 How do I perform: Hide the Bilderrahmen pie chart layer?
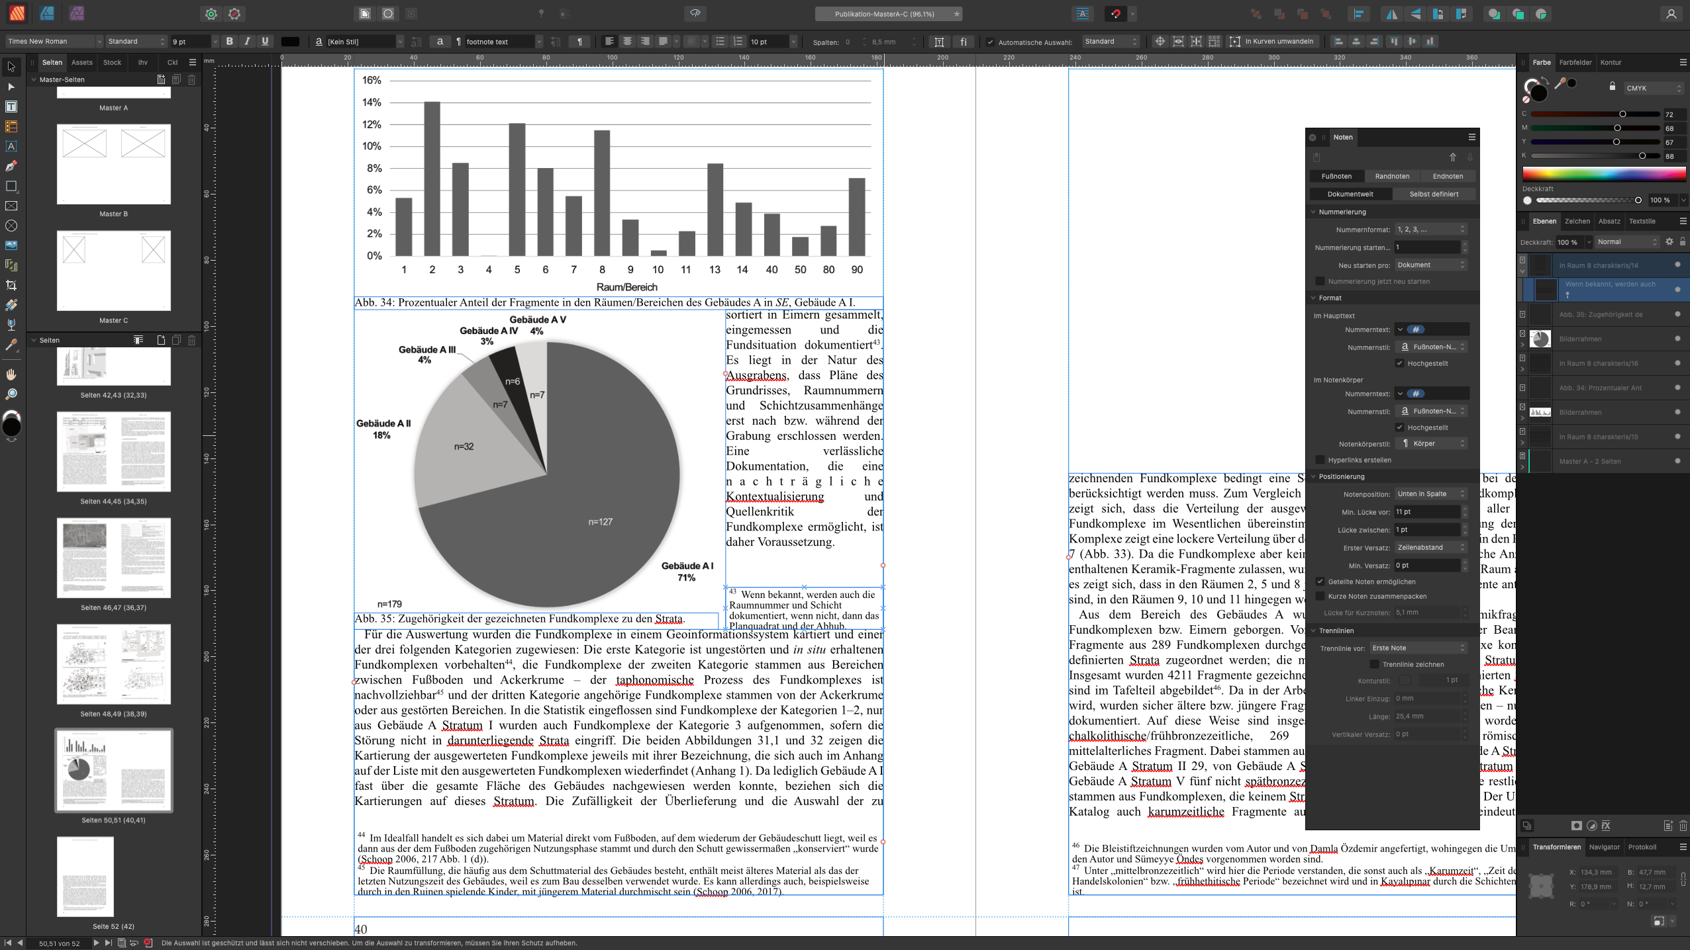point(1677,339)
